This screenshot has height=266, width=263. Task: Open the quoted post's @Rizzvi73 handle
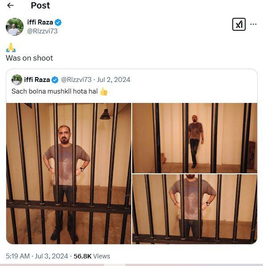tap(76, 80)
